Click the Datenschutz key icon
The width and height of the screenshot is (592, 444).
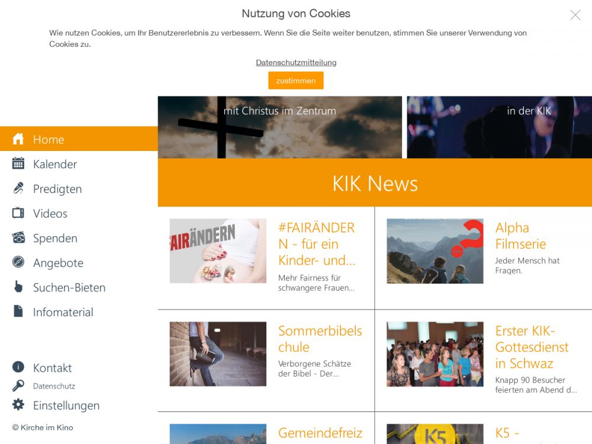18,386
